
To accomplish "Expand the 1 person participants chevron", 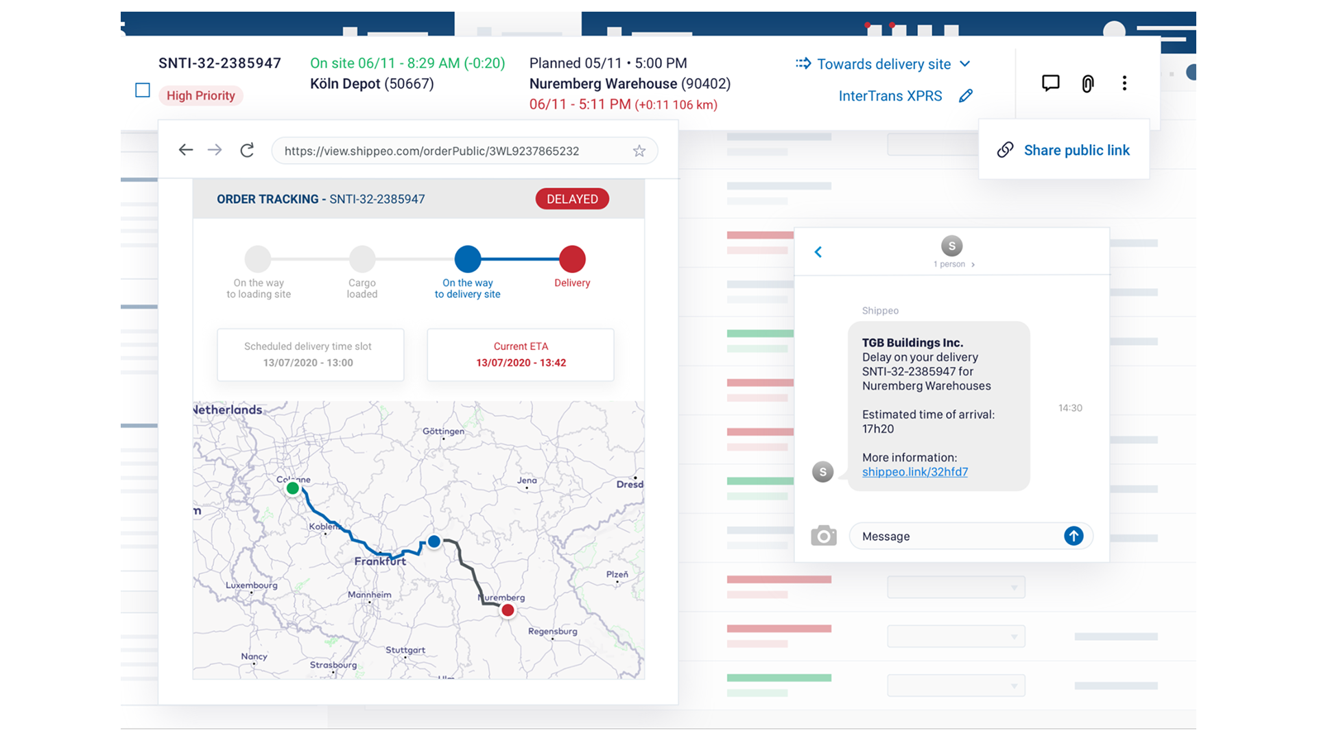I will [973, 264].
